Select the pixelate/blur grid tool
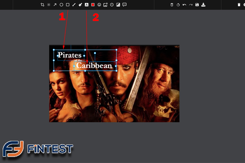The height and width of the screenshot is (163, 245). click(49, 5)
